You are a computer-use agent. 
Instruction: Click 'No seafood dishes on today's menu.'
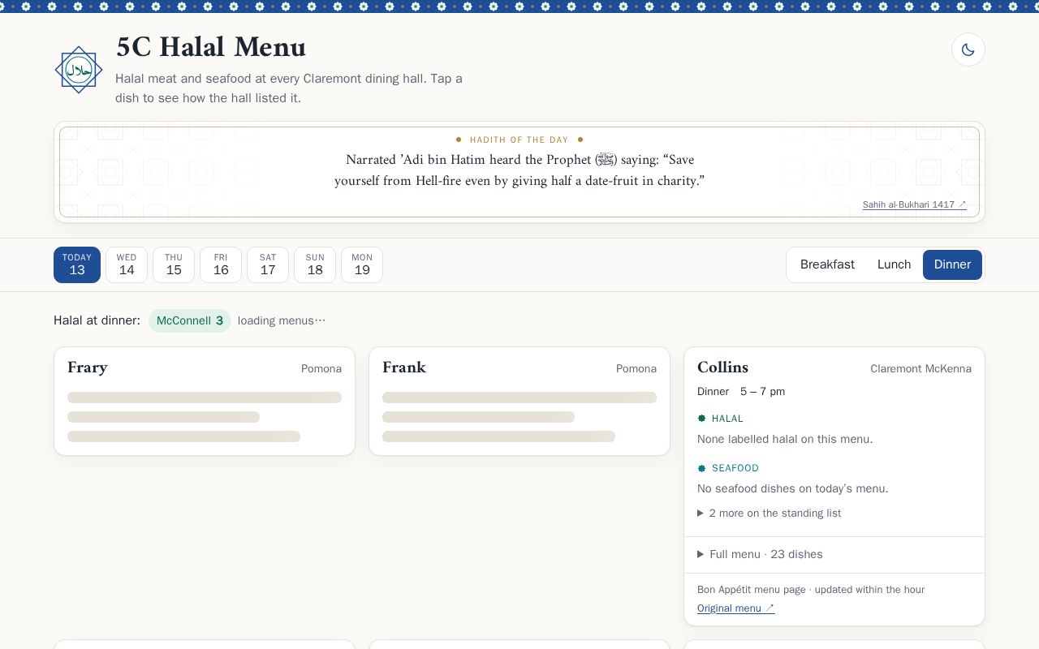pyautogui.click(x=792, y=488)
